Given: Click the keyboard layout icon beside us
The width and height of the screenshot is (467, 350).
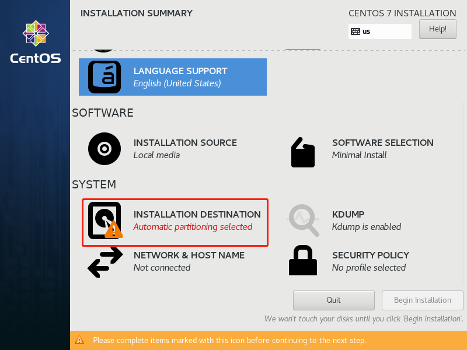Looking at the screenshot, I should coord(356,32).
